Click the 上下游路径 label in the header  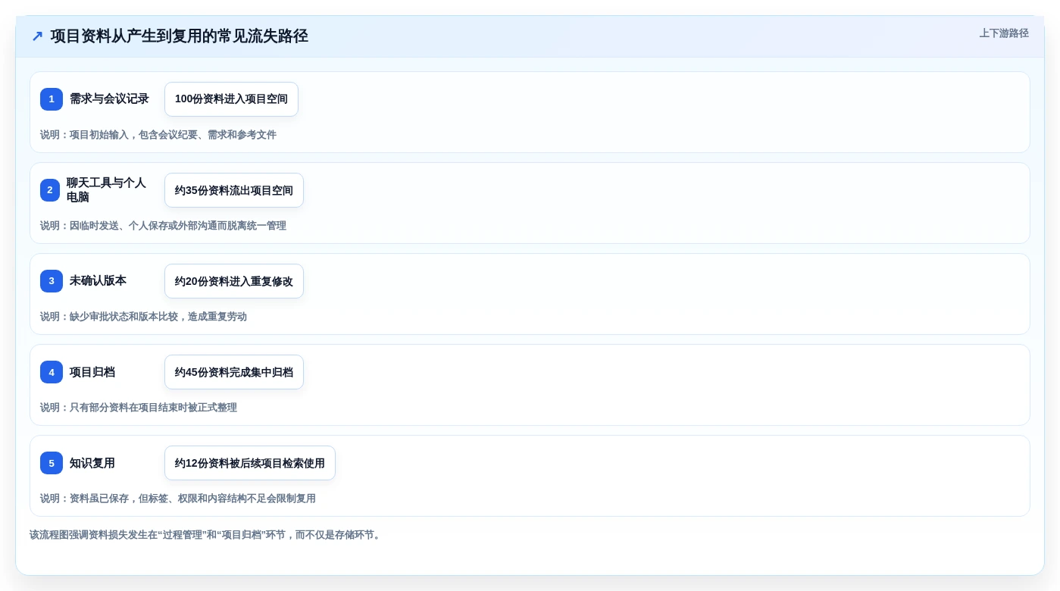coord(1004,33)
